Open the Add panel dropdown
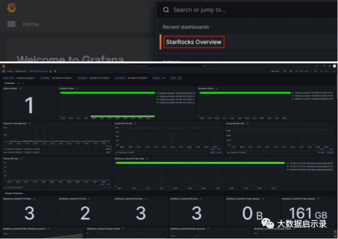The image size is (338, 239). (276, 71)
